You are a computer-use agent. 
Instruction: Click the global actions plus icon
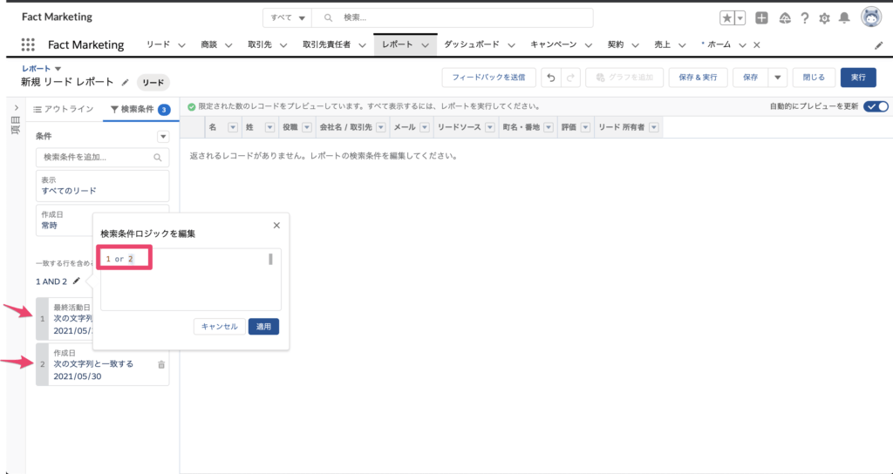coord(761,18)
